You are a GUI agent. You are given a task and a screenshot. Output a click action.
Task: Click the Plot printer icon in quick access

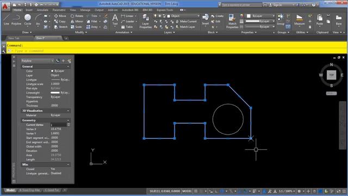click(x=36, y=4)
